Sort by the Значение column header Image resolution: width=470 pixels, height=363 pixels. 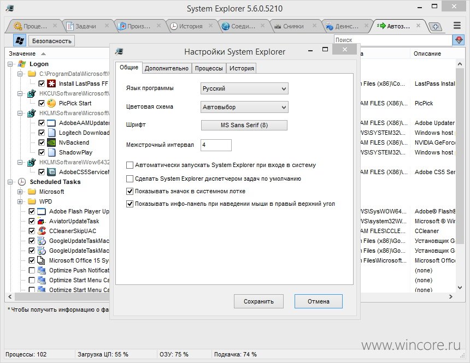22,53
